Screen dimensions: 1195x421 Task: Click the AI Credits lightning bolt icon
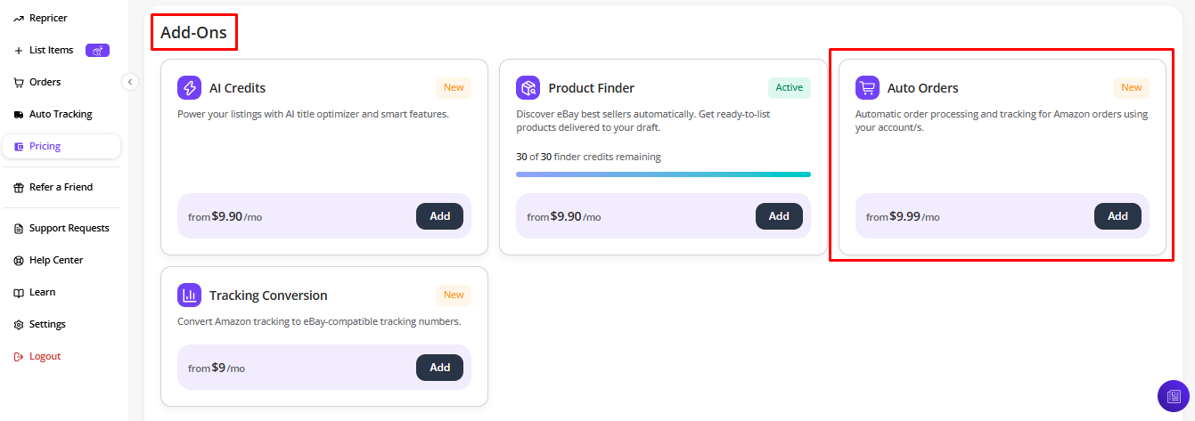(x=189, y=87)
